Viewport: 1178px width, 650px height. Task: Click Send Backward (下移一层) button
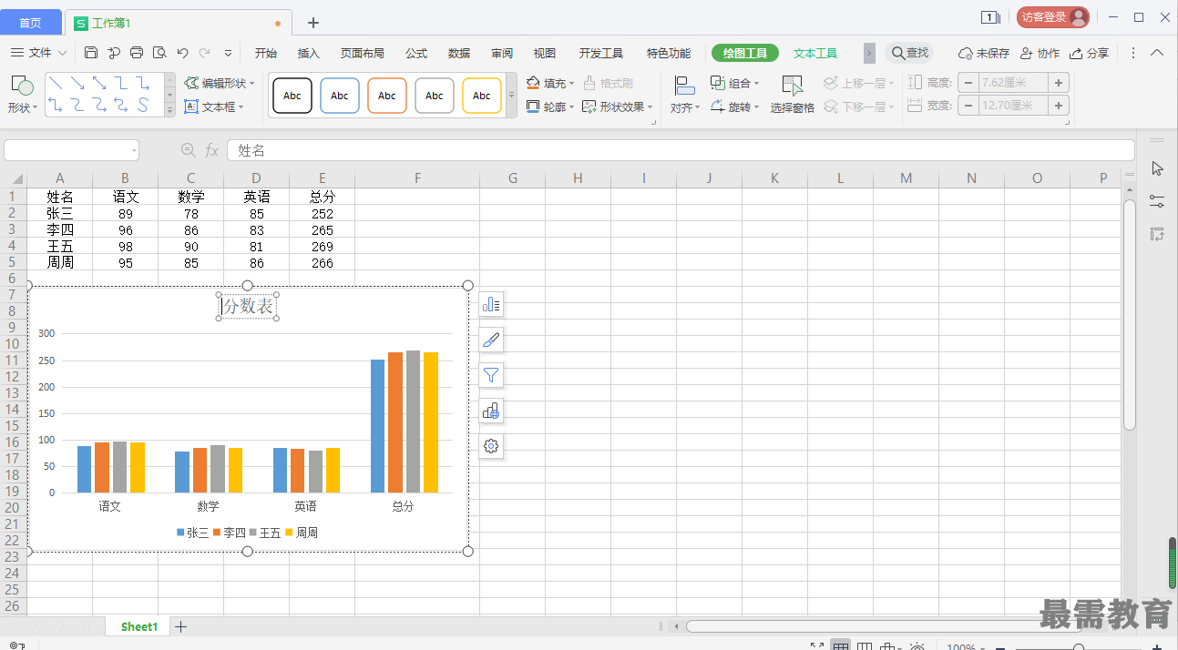click(859, 107)
